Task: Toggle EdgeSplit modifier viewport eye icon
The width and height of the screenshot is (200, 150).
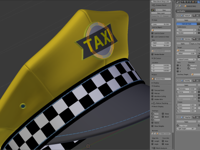Action: pyautogui.click(x=197, y=117)
